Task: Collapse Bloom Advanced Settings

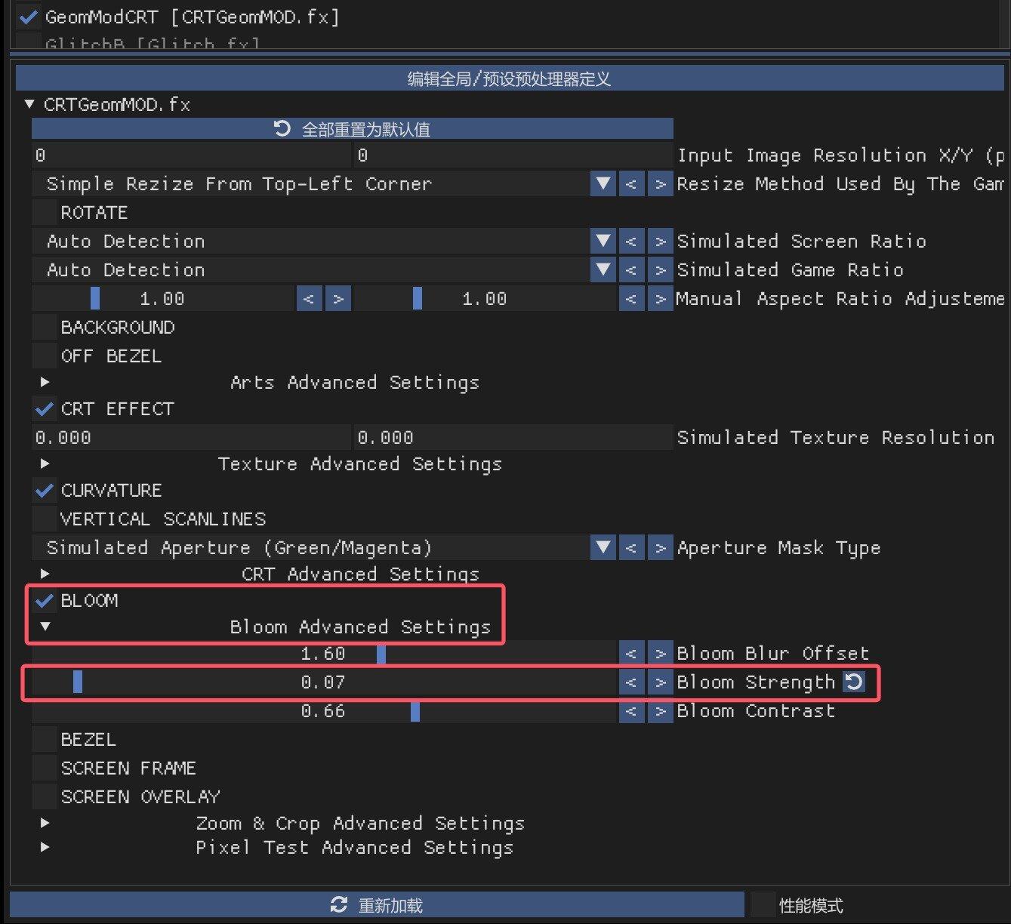Action: click(45, 627)
